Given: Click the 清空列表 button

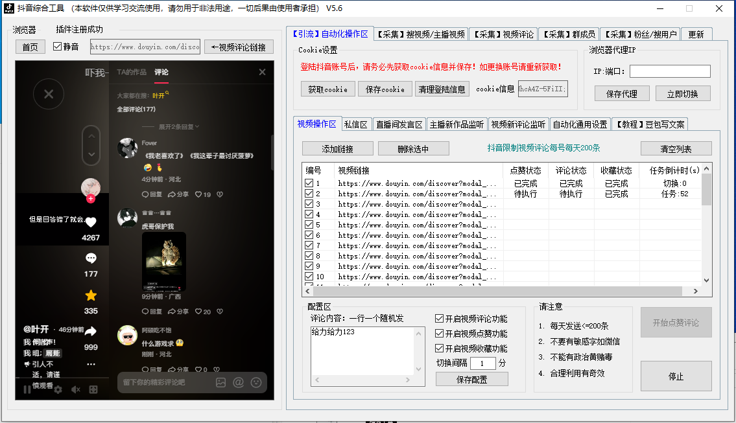Looking at the screenshot, I should point(676,148).
